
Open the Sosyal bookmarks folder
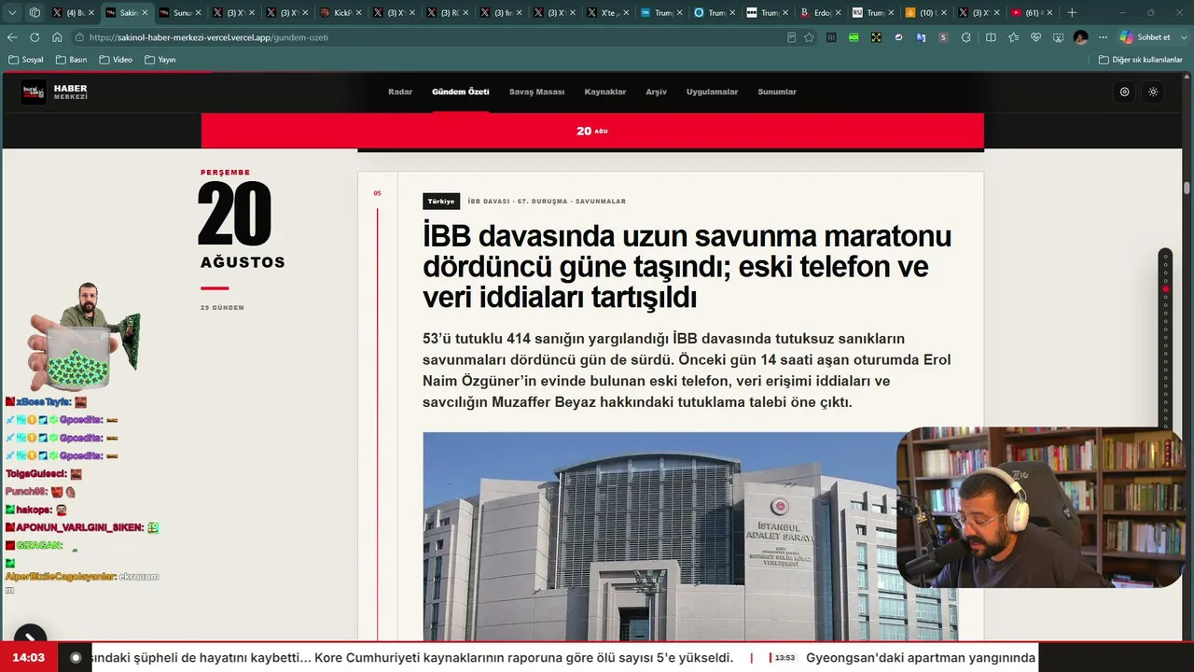click(26, 60)
